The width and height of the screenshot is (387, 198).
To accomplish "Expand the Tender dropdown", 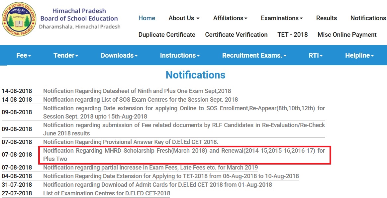I will click(x=66, y=55).
